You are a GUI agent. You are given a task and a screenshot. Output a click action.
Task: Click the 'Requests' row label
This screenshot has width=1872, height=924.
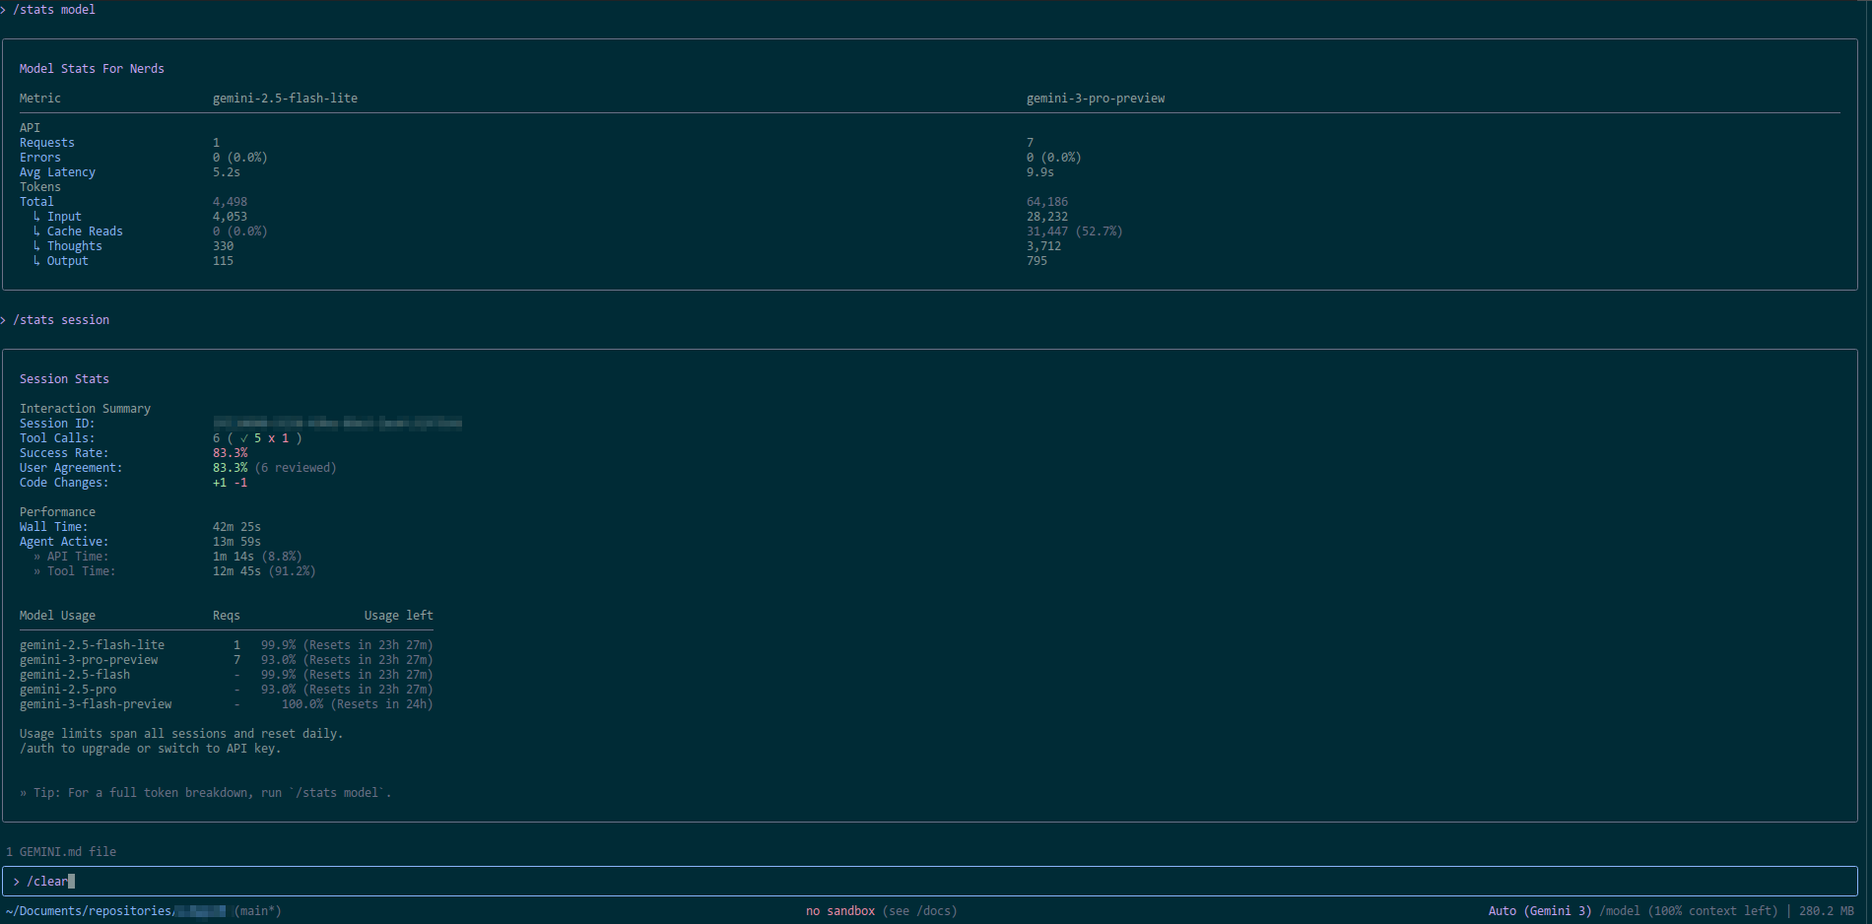(x=47, y=143)
